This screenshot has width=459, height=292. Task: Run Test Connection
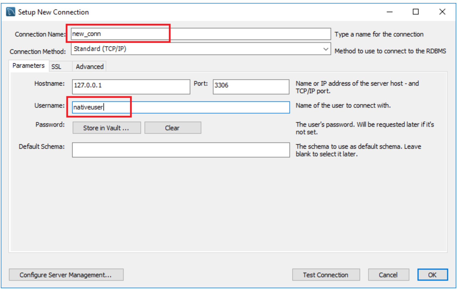[326, 275]
